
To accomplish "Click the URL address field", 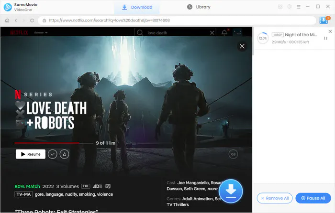I will (x=177, y=21).
